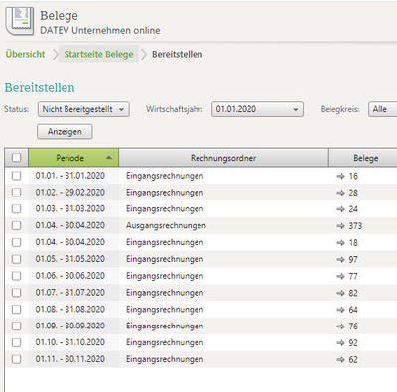The image size is (397, 392).
Task: Select the Bereitstellen breadcrumb item
Action: (178, 54)
